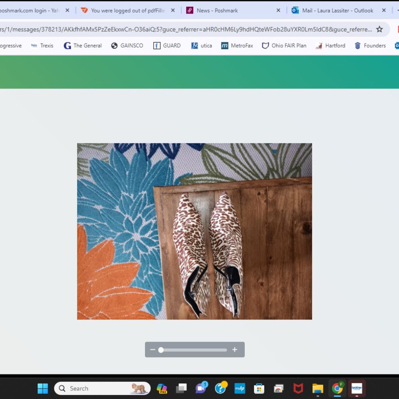399x399 pixels.
Task: Open the Microsoft Copilot taskbar icon
Action: 162,388
